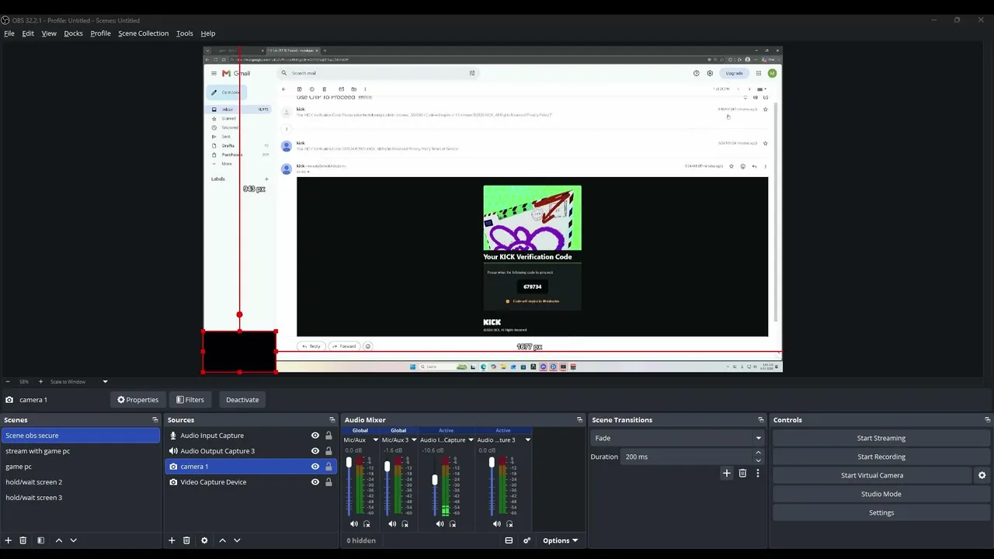Add a new source with the plus icon

click(172, 540)
